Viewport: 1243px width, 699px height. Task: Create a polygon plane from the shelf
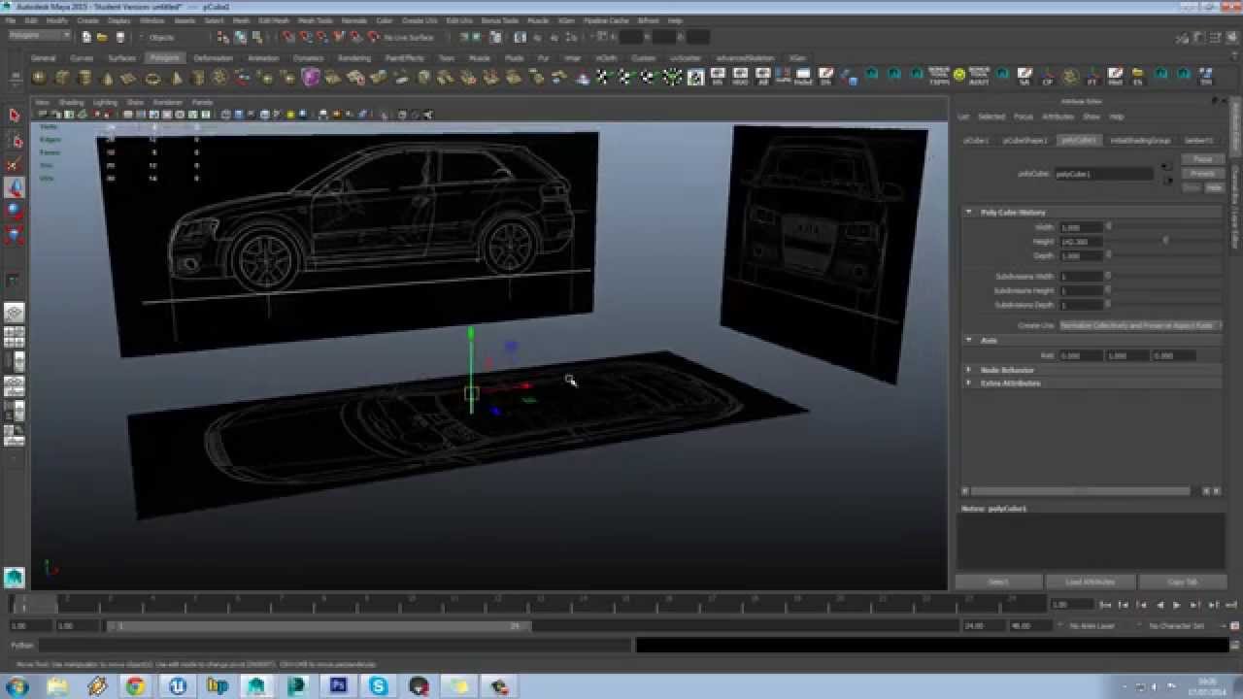pos(130,77)
